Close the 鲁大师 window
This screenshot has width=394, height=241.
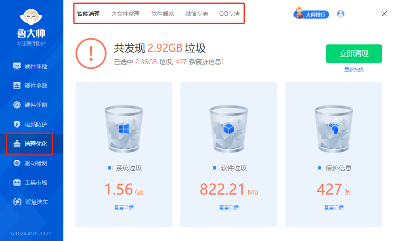(x=384, y=14)
